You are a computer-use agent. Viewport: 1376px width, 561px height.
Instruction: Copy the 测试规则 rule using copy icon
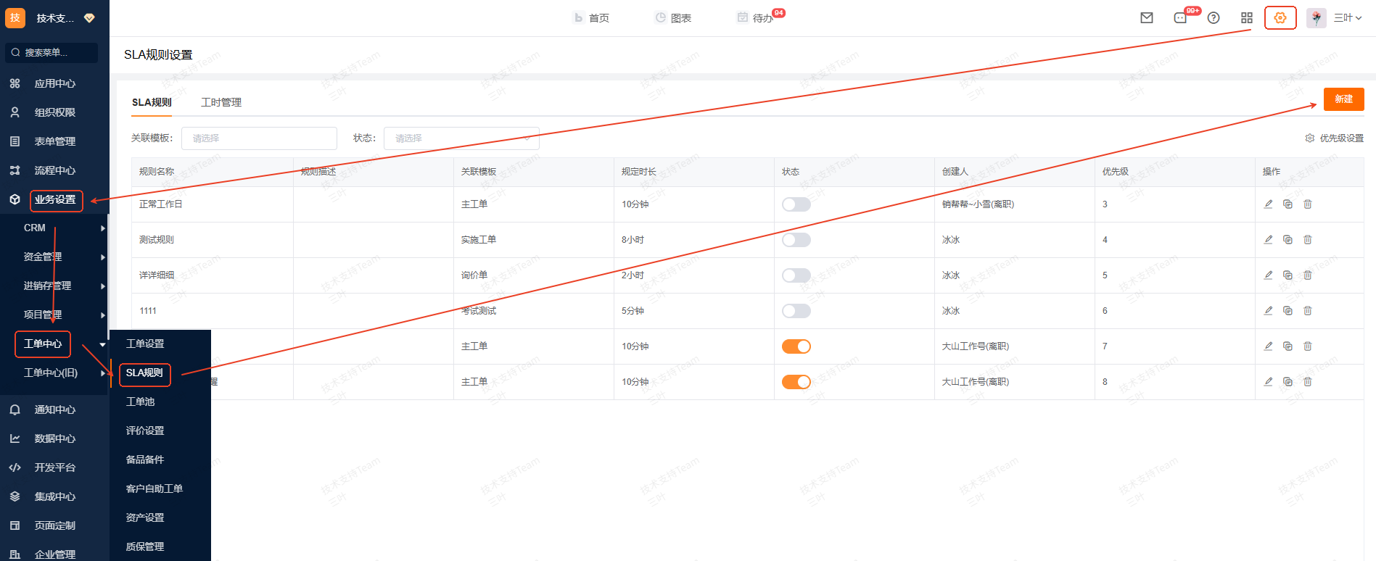(1288, 240)
